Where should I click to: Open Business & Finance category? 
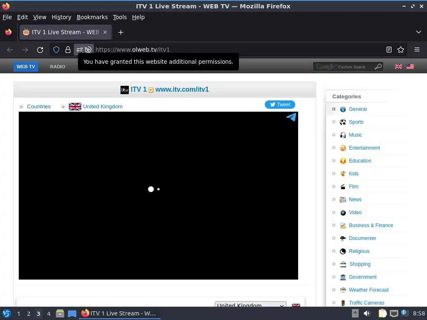point(371,225)
